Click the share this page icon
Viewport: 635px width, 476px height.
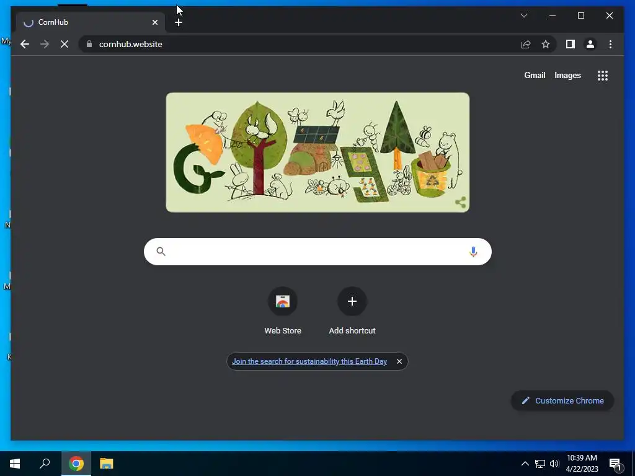[526, 44]
